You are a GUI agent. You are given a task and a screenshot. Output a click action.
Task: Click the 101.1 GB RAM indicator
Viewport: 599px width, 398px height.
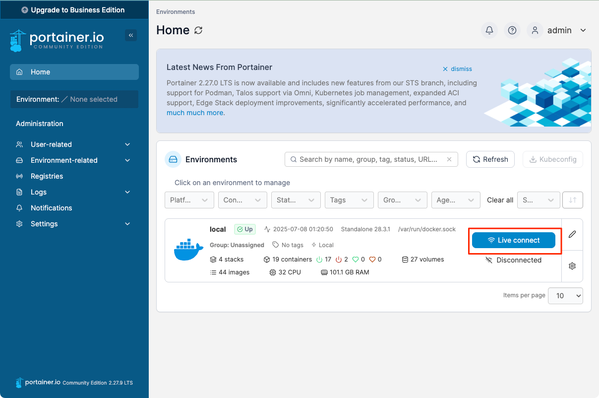click(345, 272)
